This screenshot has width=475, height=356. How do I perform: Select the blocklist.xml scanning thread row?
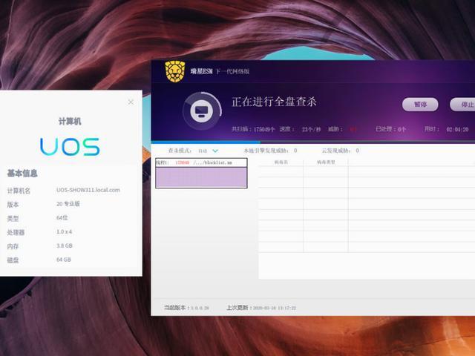coord(201,162)
